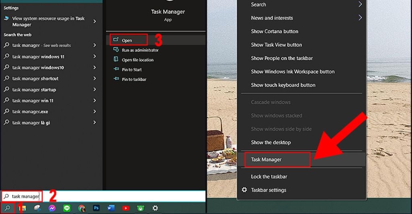Toggle Show Task View button option
The width and height of the screenshot is (412, 214).
tap(276, 45)
